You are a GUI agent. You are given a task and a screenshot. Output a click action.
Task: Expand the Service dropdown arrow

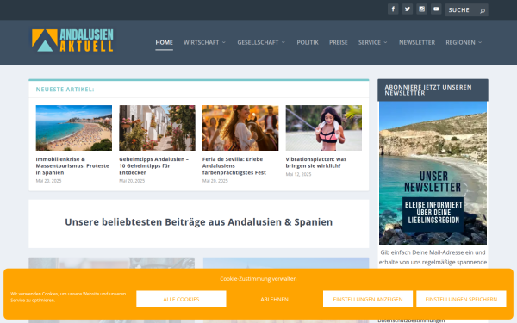[x=385, y=42]
